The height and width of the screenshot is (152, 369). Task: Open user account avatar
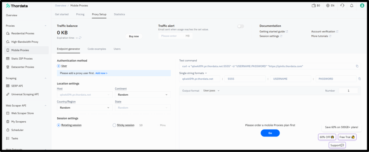(x=362, y=5)
